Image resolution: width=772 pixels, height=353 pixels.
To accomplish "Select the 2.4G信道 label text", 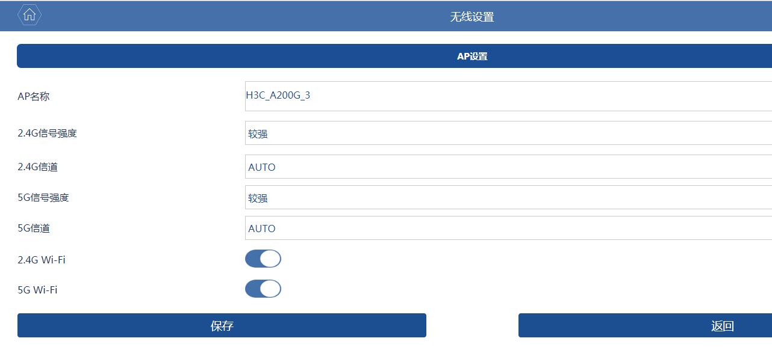I will click(x=38, y=167).
